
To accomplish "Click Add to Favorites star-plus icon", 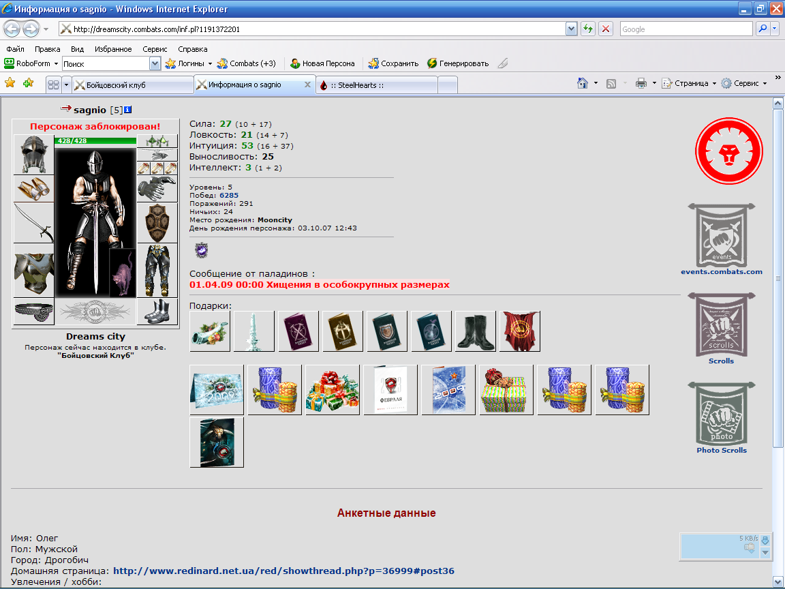I will (29, 83).
